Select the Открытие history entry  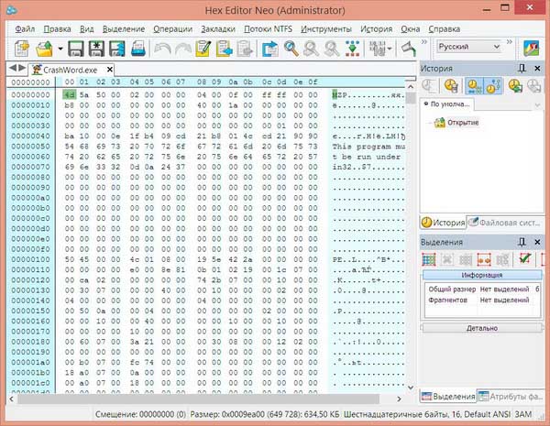pos(465,122)
